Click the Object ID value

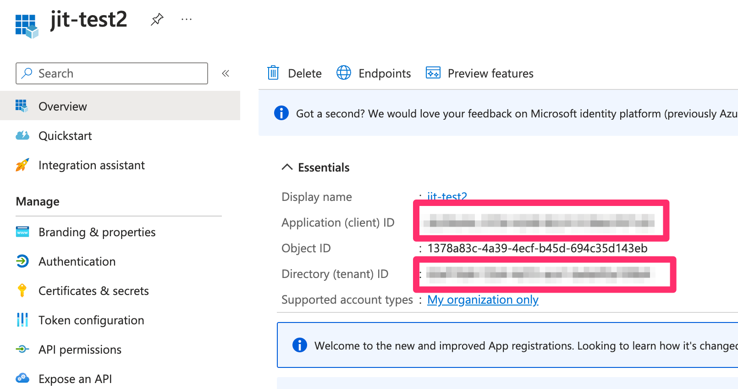tap(537, 248)
